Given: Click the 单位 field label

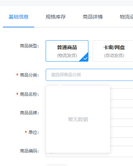Looking at the screenshot, I should point(34,132).
